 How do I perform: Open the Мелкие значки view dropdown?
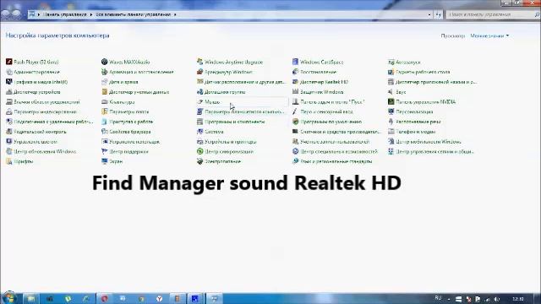click(489, 35)
